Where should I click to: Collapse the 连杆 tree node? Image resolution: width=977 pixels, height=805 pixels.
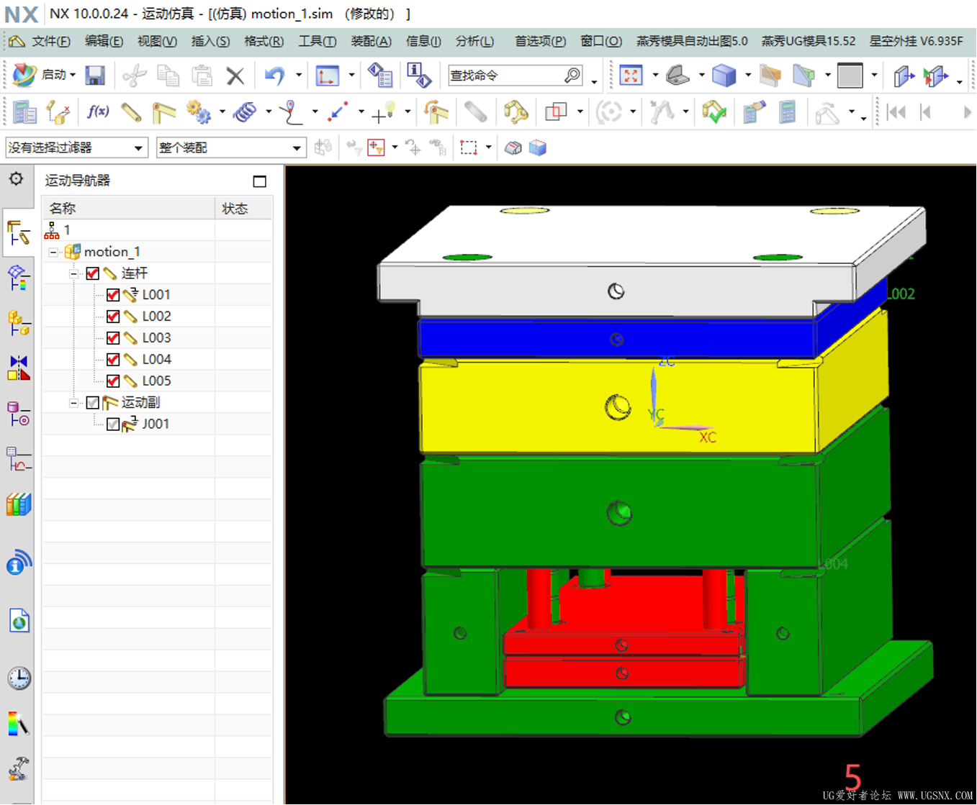pyautogui.click(x=73, y=274)
